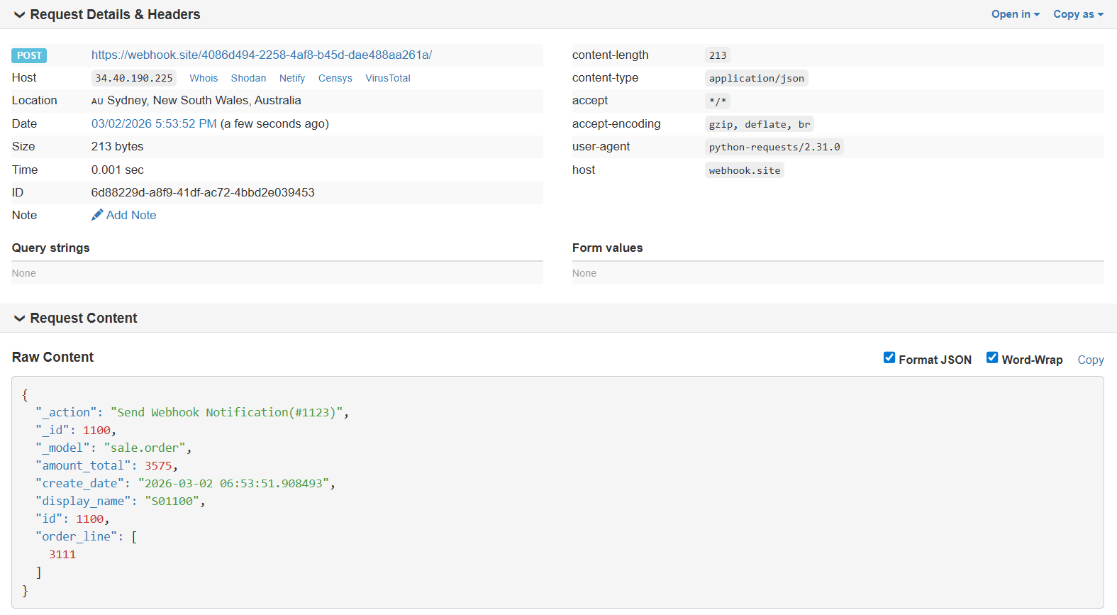
Task: Open Shodan lookup for host IP
Action: pos(248,78)
